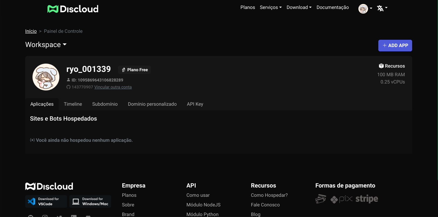Viewport: 438px width, 217px height.
Task: Click the user profile avatar thumbnail
Action: (x=363, y=9)
